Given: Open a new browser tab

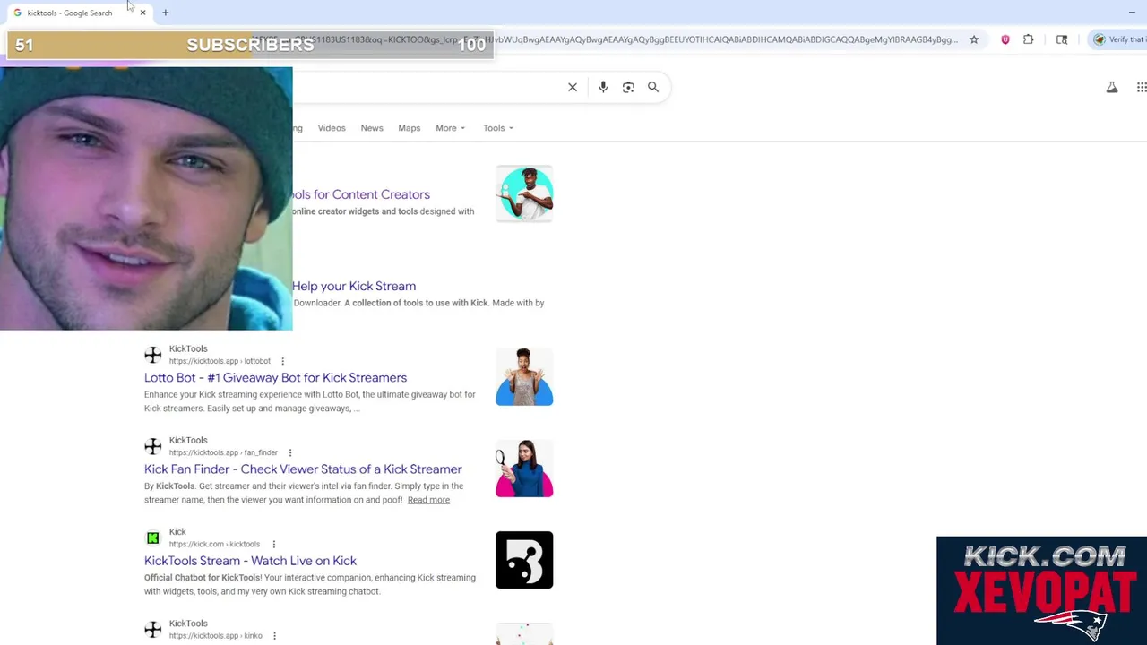Looking at the screenshot, I should pyautogui.click(x=165, y=13).
